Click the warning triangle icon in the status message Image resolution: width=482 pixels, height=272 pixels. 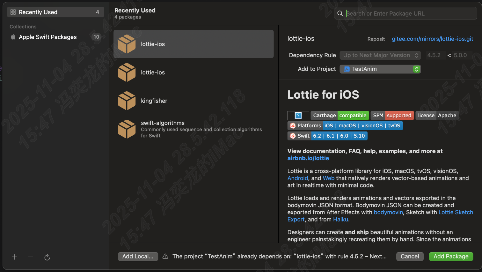(165, 256)
